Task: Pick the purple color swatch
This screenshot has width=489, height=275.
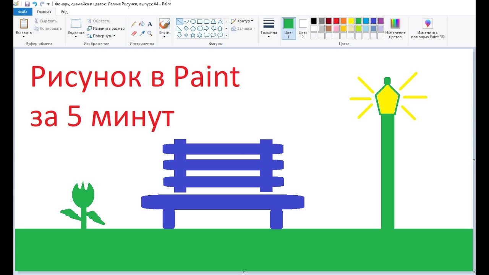Action: click(x=381, y=21)
